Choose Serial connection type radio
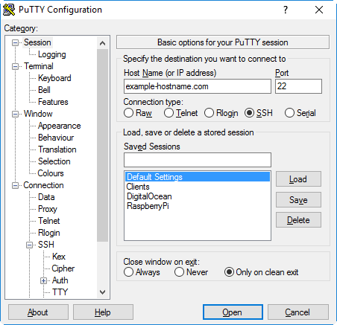The height and width of the screenshot is (325, 337). click(x=289, y=113)
